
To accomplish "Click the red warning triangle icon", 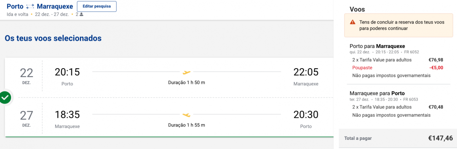I will (x=353, y=22).
